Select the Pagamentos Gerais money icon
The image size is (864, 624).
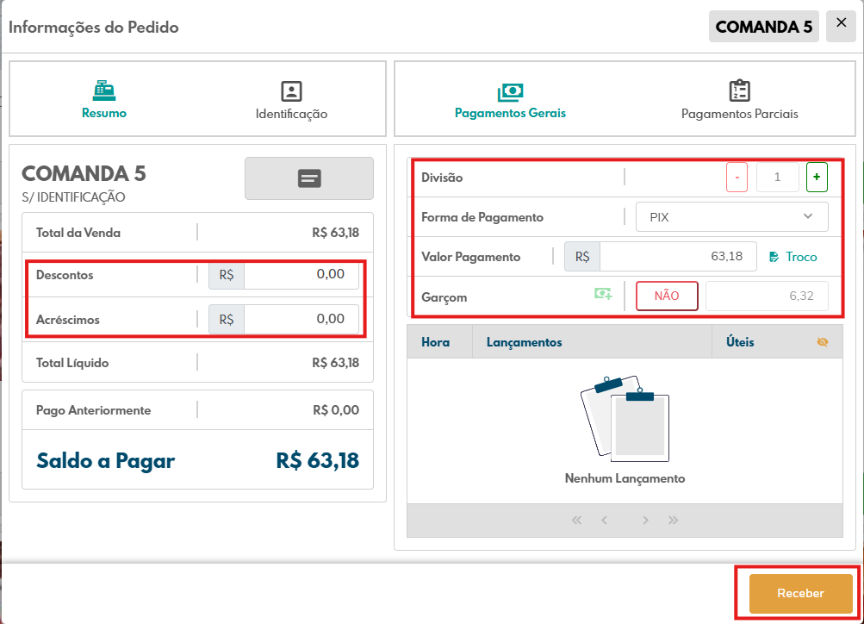point(510,91)
